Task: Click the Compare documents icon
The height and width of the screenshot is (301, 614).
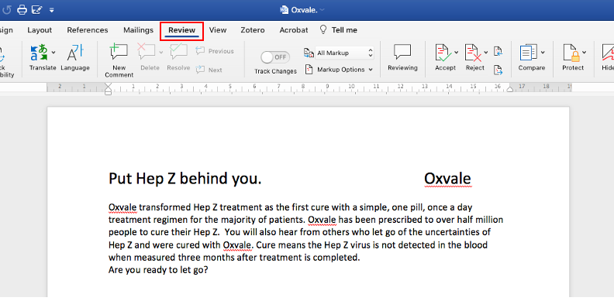Action: click(529, 53)
